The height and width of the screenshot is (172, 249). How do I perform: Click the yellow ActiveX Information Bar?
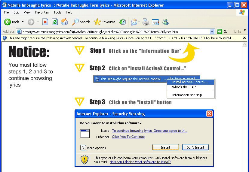120,38
